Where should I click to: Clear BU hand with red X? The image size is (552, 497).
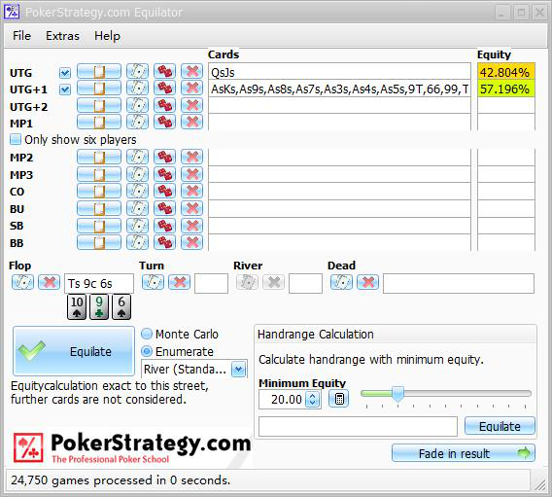pyautogui.click(x=191, y=208)
